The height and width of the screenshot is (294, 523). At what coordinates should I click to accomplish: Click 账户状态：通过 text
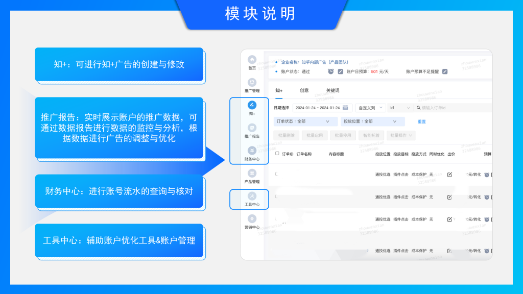tap(296, 71)
